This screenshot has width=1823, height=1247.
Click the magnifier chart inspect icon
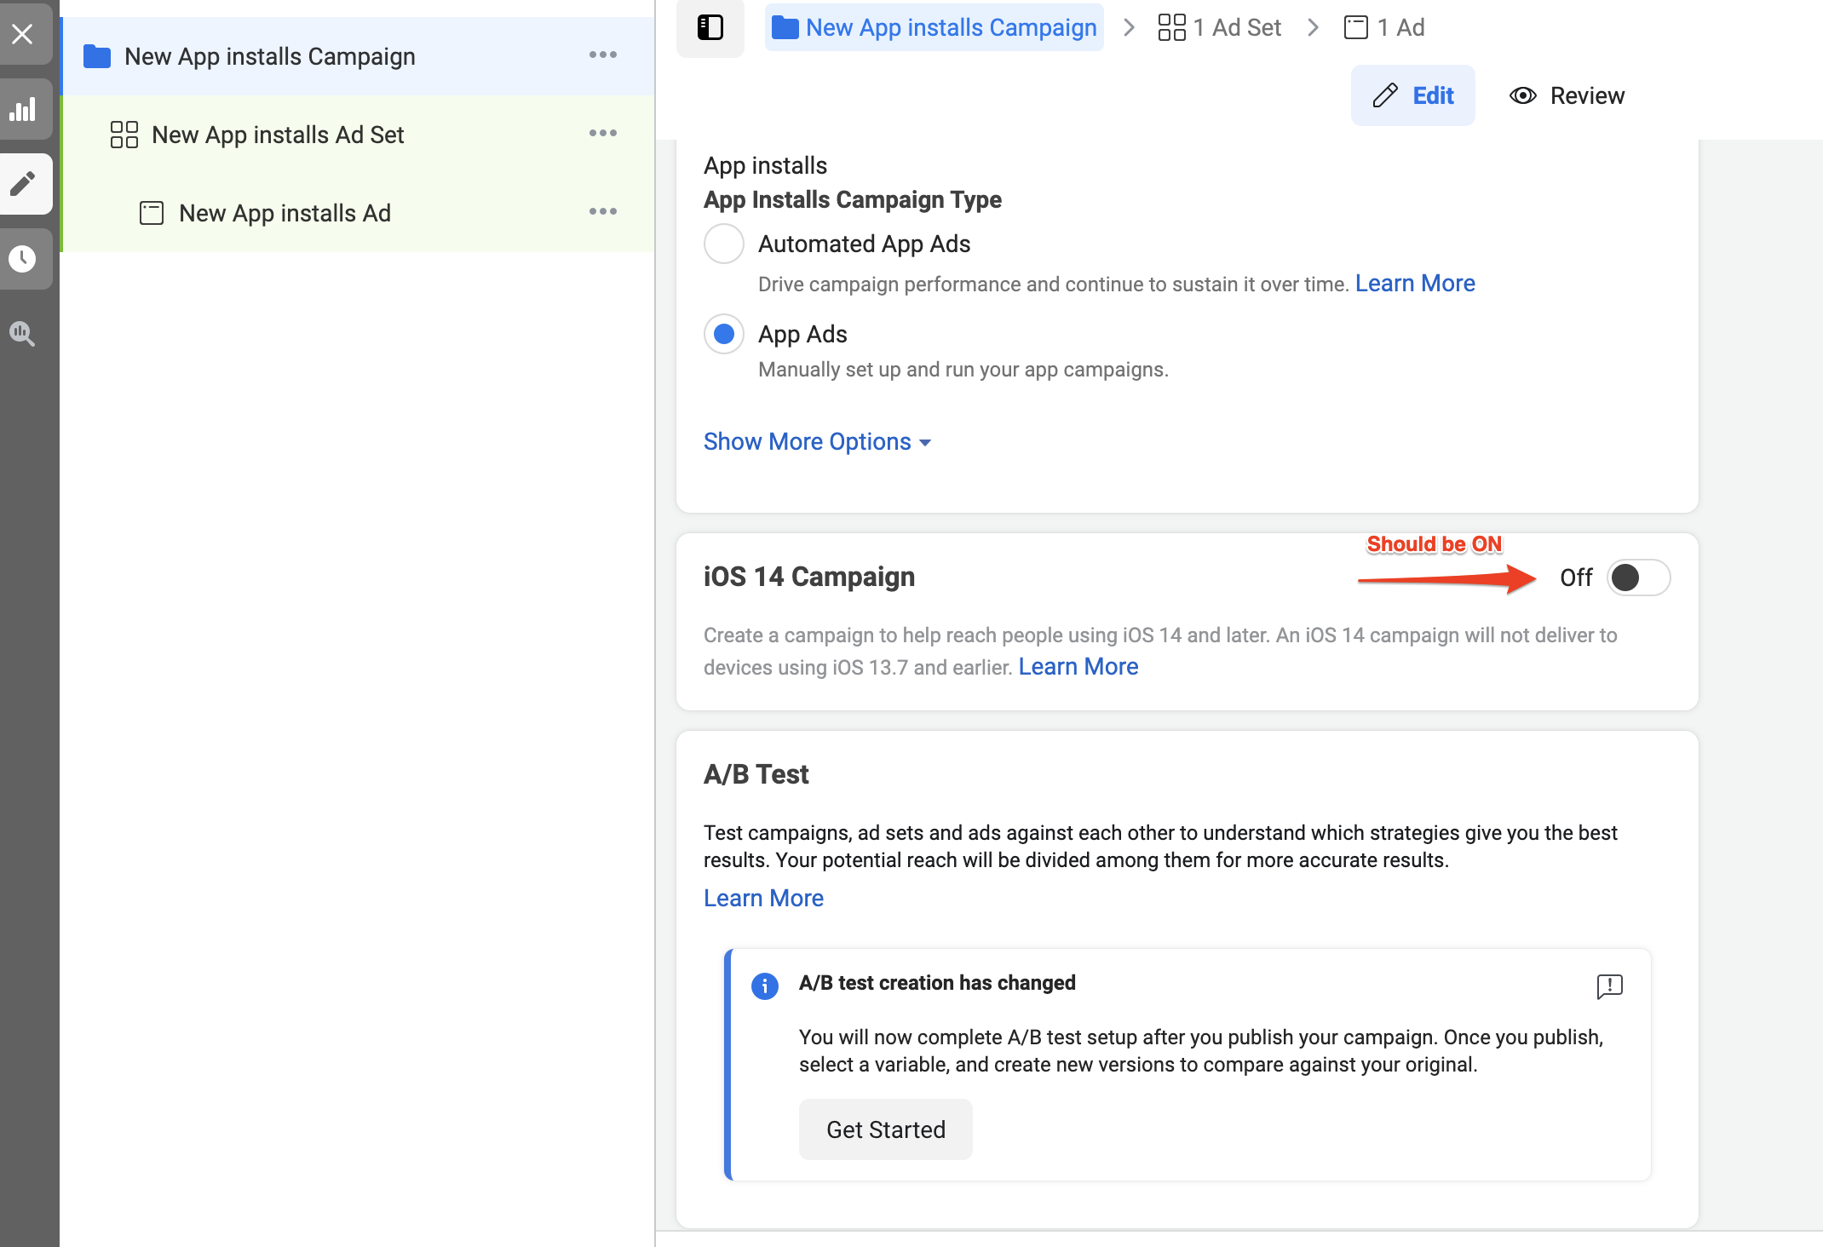[23, 333]
